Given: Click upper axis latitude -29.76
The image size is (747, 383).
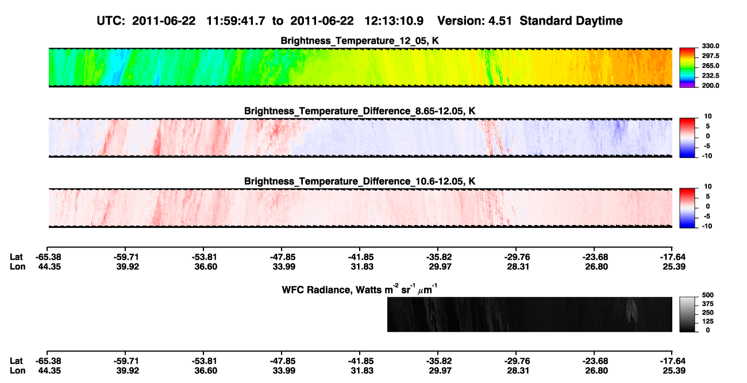Looking at the screenshot, I should [516, 257].
